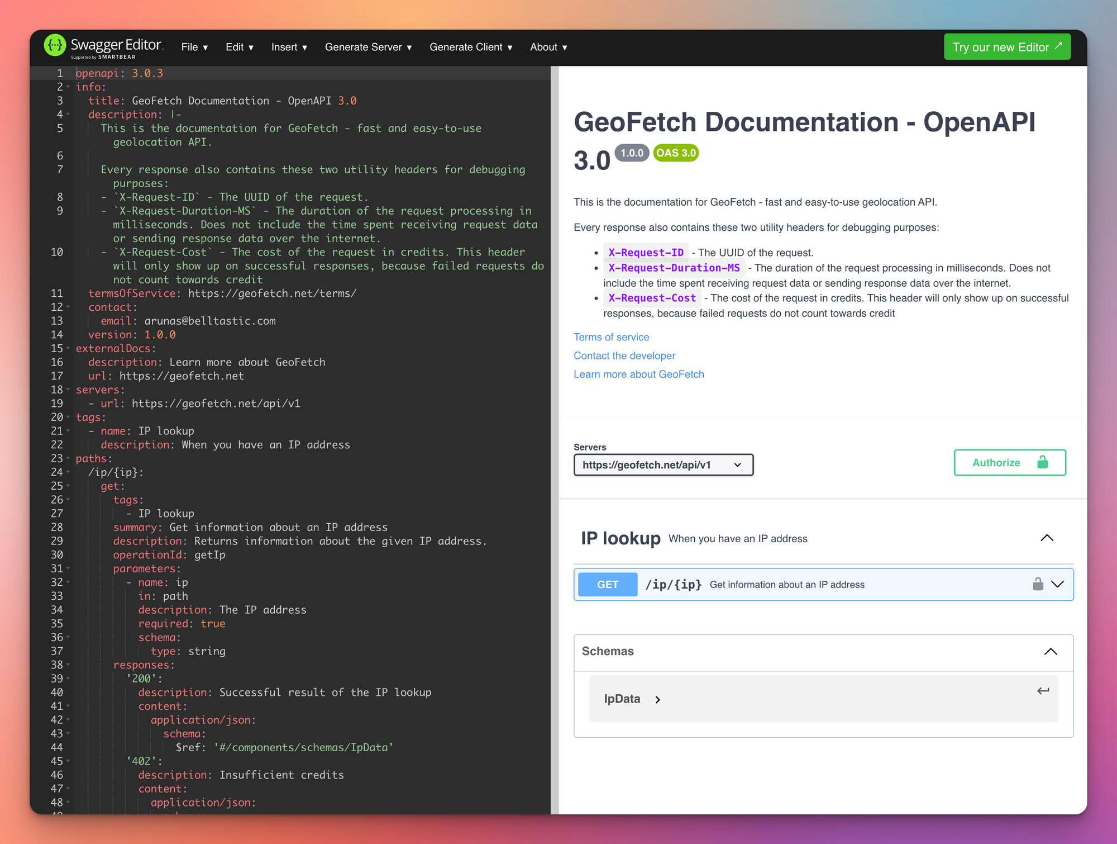Click the description: Insufficient credits line
This screenshot has height=844, width=1117.
(x=241, y=775)
